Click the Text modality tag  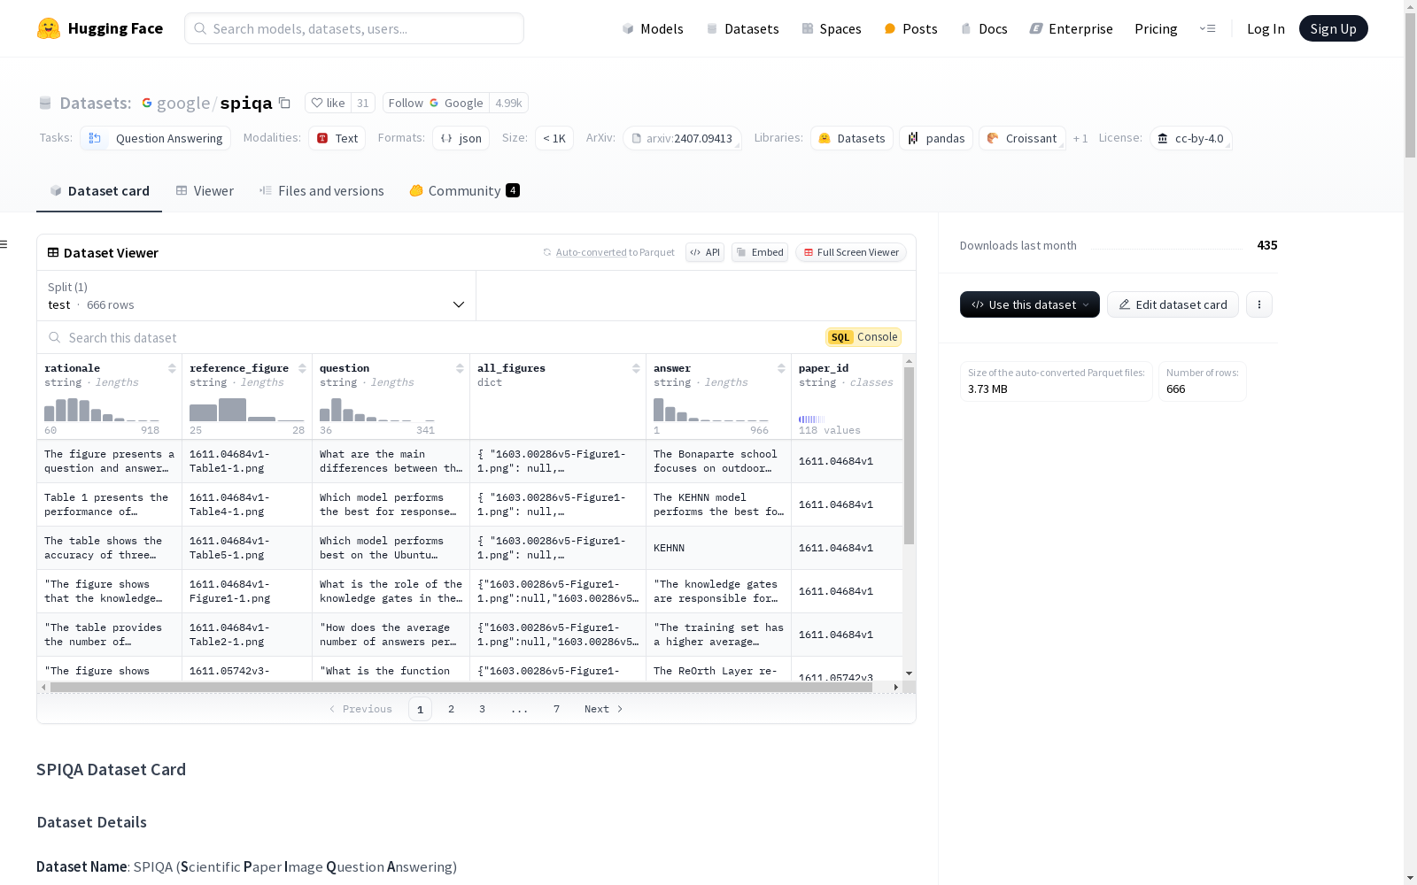(337, 138)
